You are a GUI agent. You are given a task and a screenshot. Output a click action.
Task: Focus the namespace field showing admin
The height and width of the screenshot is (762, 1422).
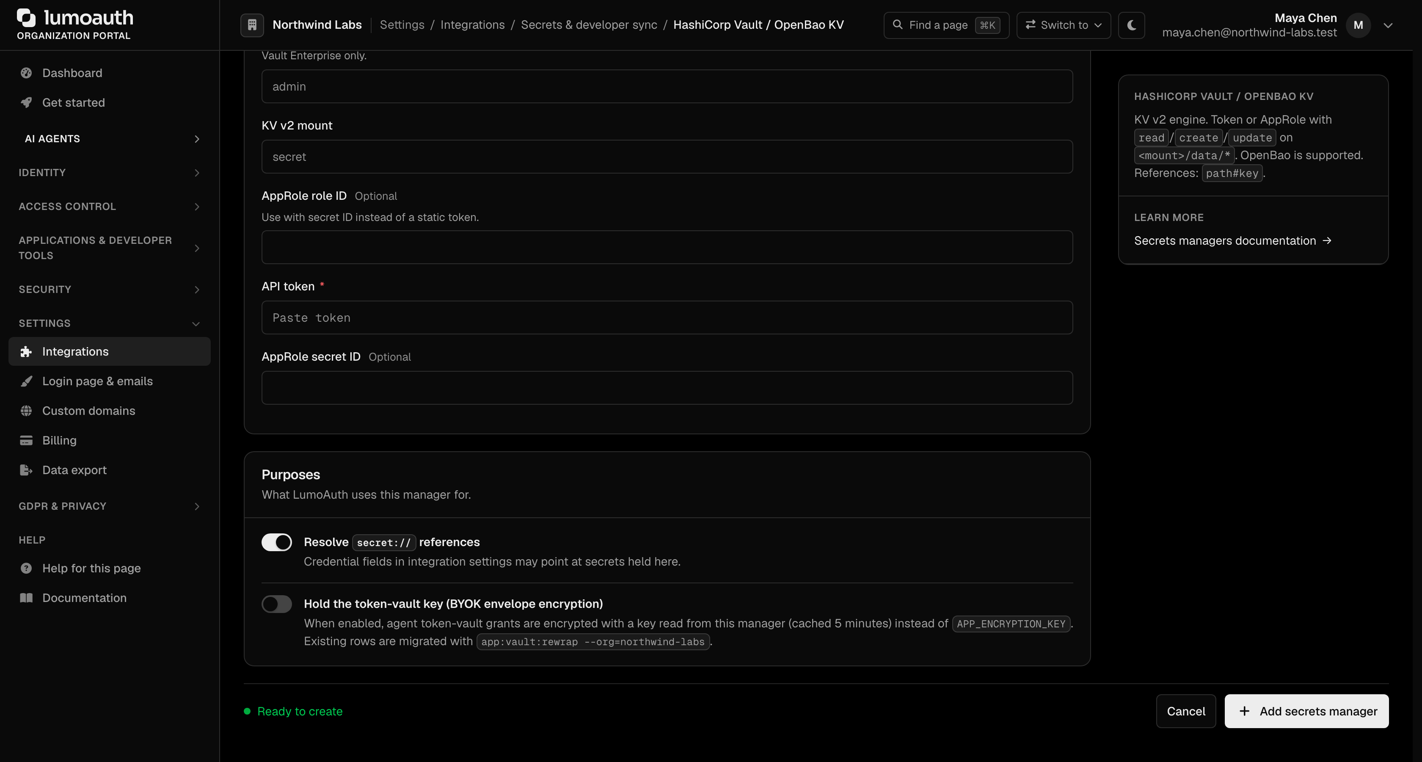coord(667,86)
